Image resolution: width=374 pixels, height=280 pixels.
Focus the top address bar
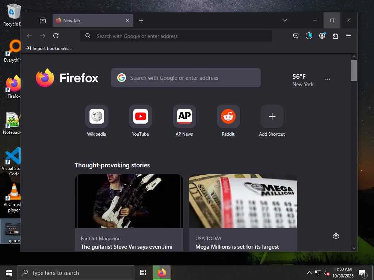tap(176, 36)
